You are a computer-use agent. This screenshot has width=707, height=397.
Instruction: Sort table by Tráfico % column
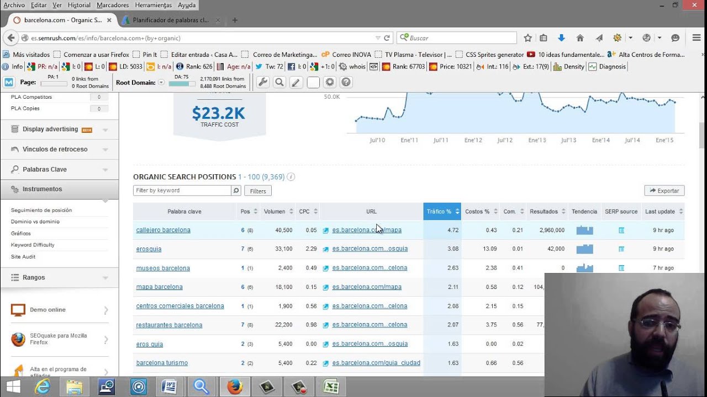click(442, 212)
